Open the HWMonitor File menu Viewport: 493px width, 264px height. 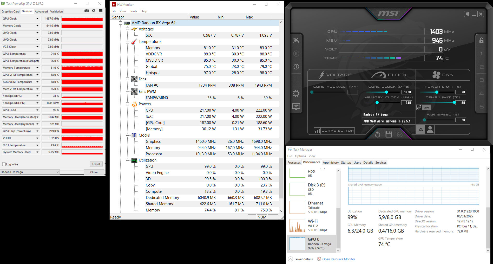(114, 11)
